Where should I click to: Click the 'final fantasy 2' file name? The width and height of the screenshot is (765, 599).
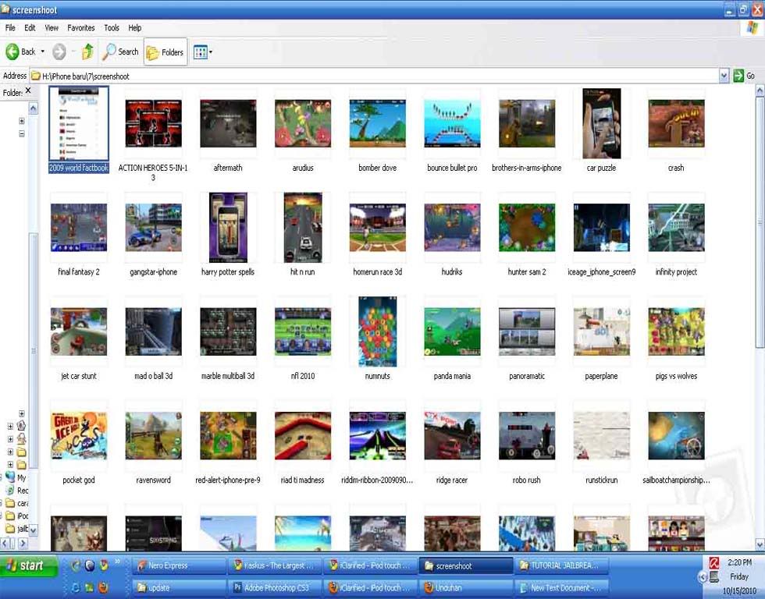tap(79, 272)
